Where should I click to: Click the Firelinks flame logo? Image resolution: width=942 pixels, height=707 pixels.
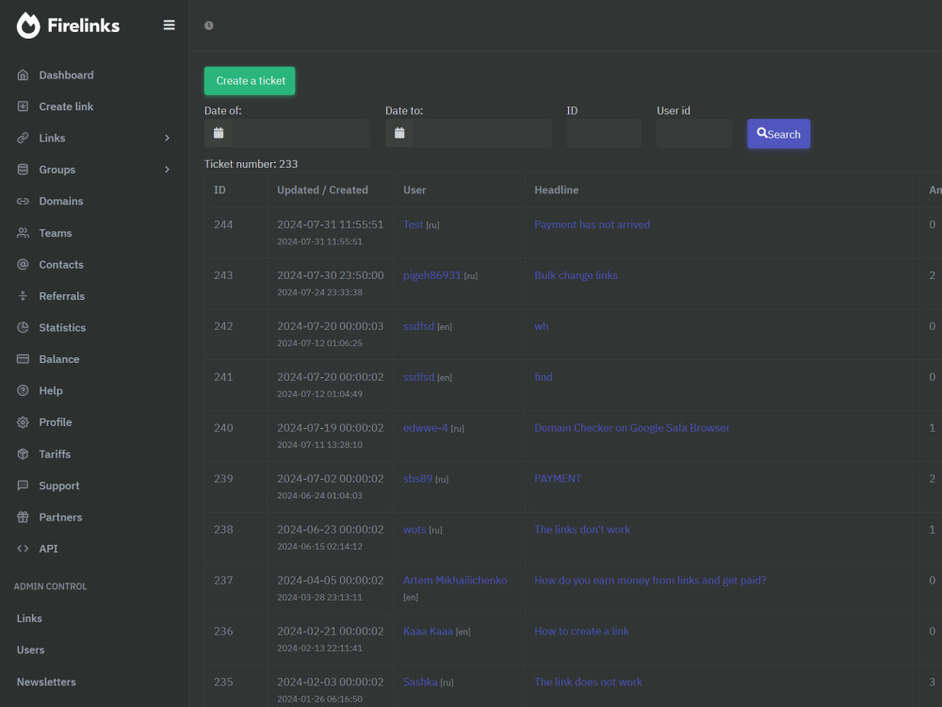[x=28, y=25]
